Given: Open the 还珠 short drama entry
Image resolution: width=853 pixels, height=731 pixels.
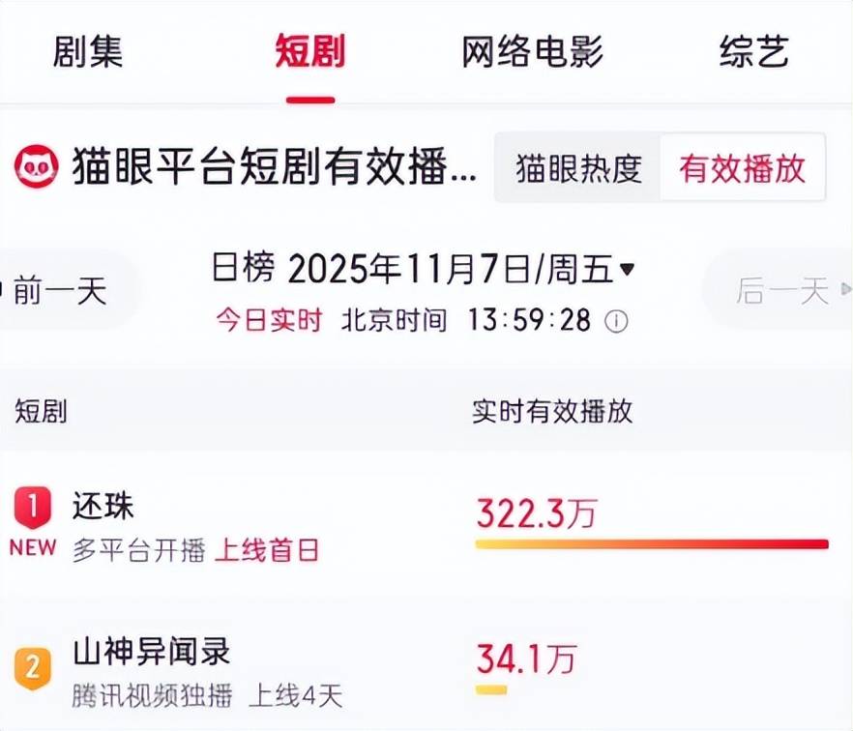Looking at the screenshot, I should pos(103,506).
